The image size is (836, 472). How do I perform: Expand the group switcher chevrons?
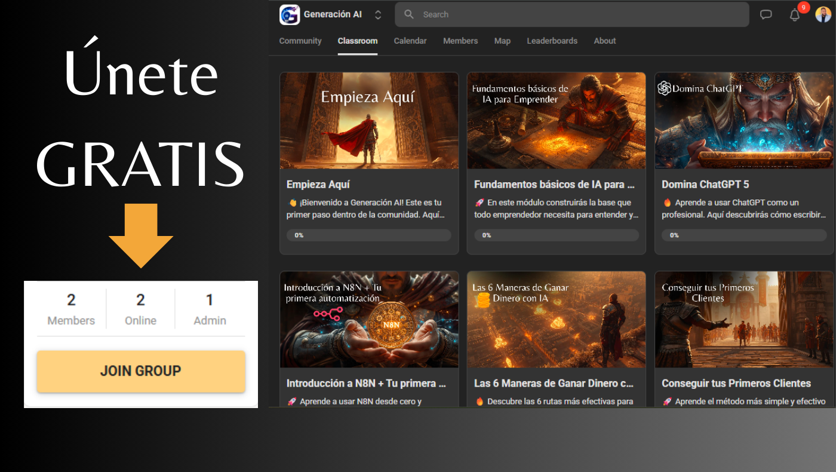[378, 15]
